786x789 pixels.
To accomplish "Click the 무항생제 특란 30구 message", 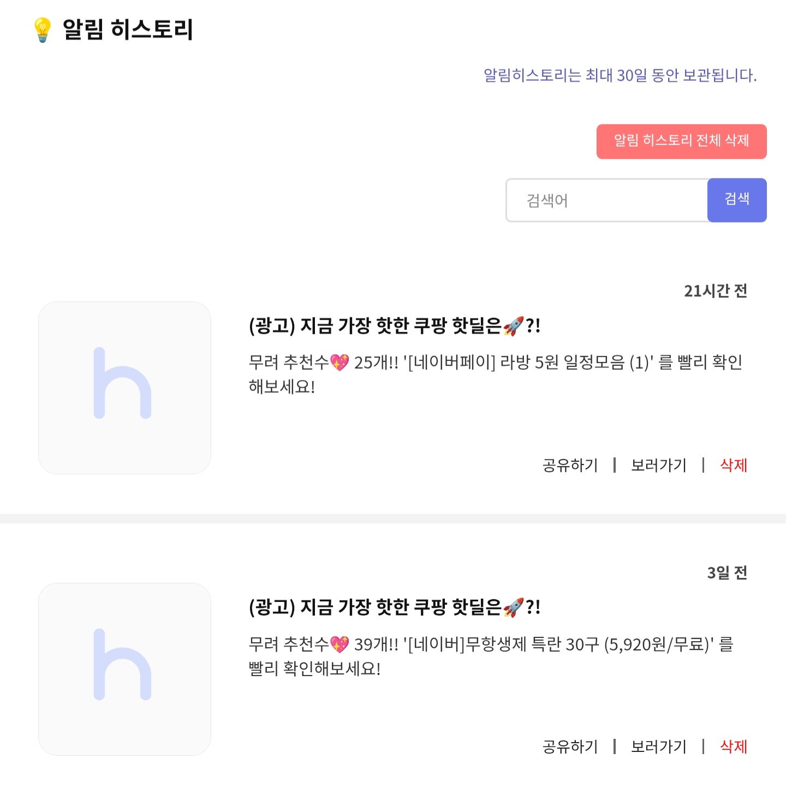I will [490, 656].
